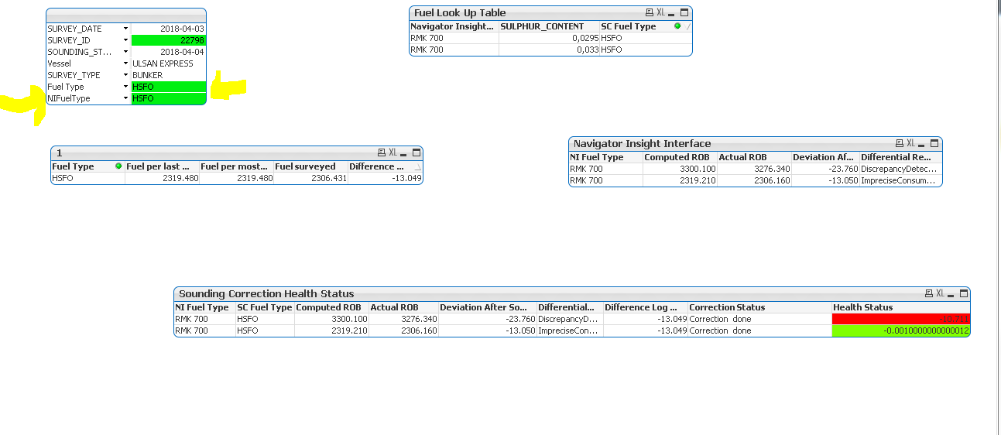Maximize the Fuel Look Up Table object

(684, 12)
